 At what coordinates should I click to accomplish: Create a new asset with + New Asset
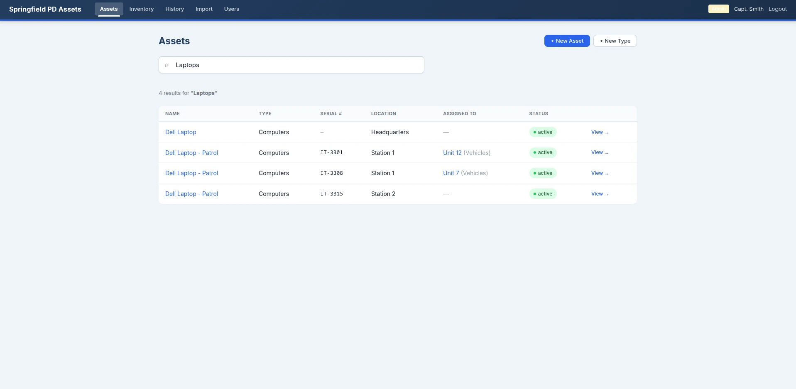pos(567,41)
